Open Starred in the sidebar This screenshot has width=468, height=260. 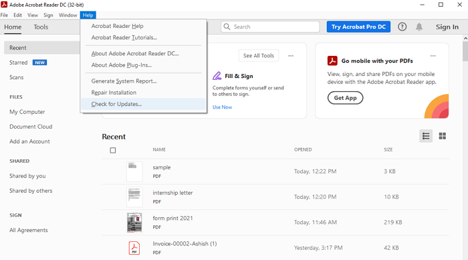click(19, 63)
